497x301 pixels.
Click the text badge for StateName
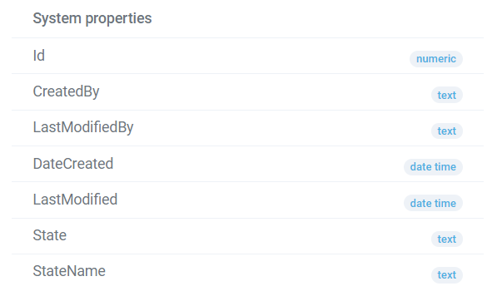[x=446, y=274]
